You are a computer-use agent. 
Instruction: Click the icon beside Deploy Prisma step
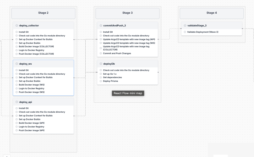101,81
